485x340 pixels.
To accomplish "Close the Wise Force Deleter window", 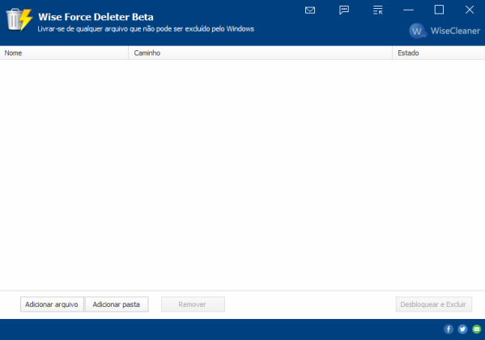I will 470,10.
